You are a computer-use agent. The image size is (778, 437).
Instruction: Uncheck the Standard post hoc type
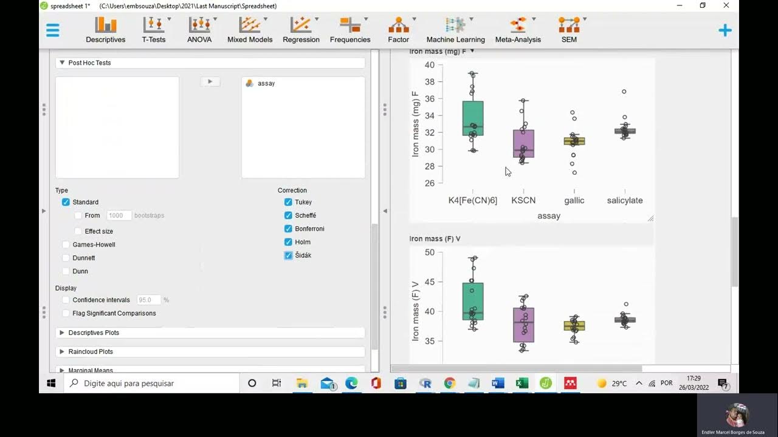tap(66, 202)
